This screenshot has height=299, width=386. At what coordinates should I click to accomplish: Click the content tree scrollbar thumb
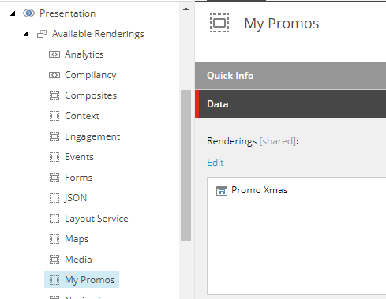186,166
